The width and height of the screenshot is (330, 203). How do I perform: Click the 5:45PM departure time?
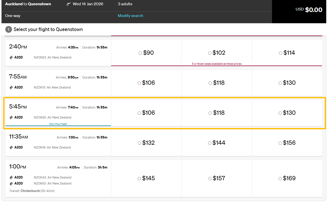pyautogui.click(x=18, y=107)
